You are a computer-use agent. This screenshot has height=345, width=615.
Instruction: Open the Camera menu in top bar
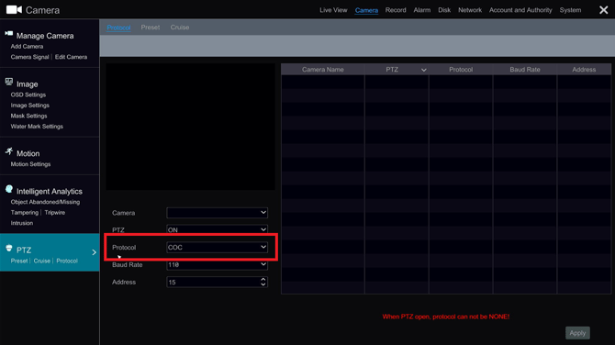pyautogui.click(x=366, y=10)
